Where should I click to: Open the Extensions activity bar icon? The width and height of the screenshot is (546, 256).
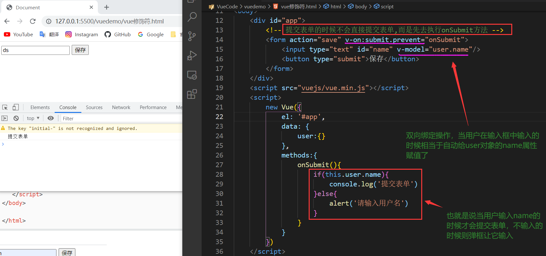tap(192, 94)
